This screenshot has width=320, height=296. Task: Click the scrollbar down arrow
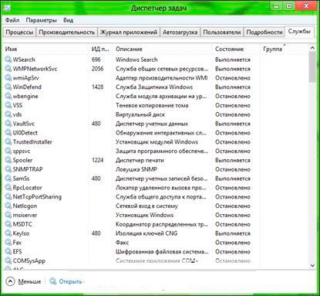tap(312, 265)
